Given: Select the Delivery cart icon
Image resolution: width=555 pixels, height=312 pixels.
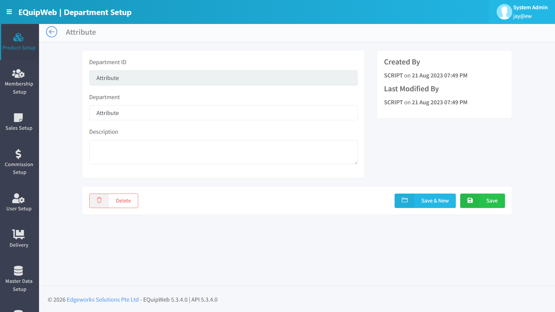Looking at the screenshot, I should click(18, 234).
